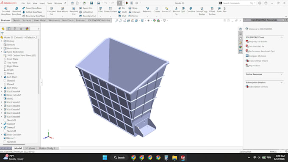Choose the Lofted Cut command

86,12
